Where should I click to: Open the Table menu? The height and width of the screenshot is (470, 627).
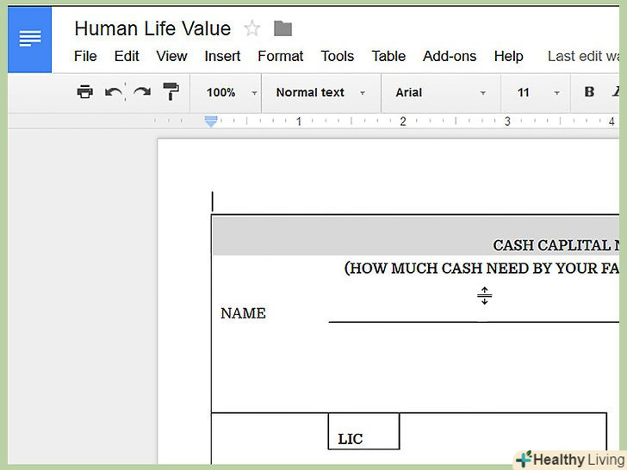tap(388, 56)
